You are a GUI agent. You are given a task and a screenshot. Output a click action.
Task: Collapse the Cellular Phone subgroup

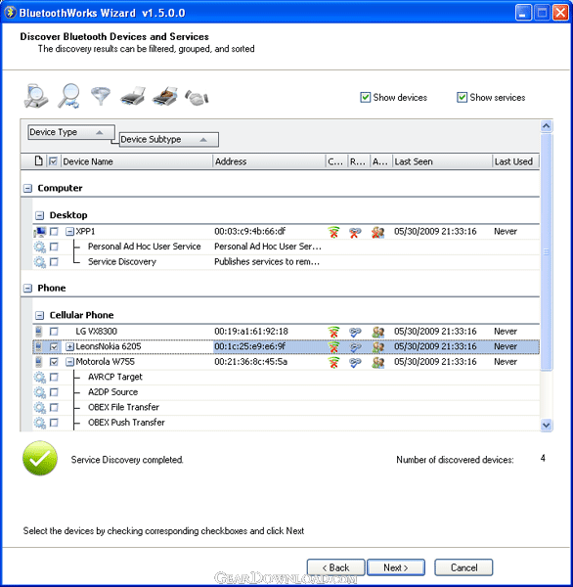click(x=39, y=315)
